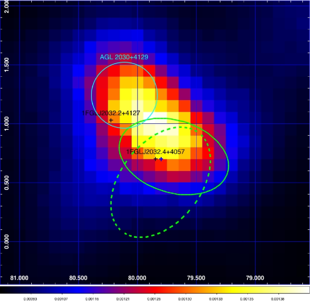The width and height of the screenshot is (310, 301).
Task: Click the 1.000 latitude axis label
Action: click(x=7, y=124)
